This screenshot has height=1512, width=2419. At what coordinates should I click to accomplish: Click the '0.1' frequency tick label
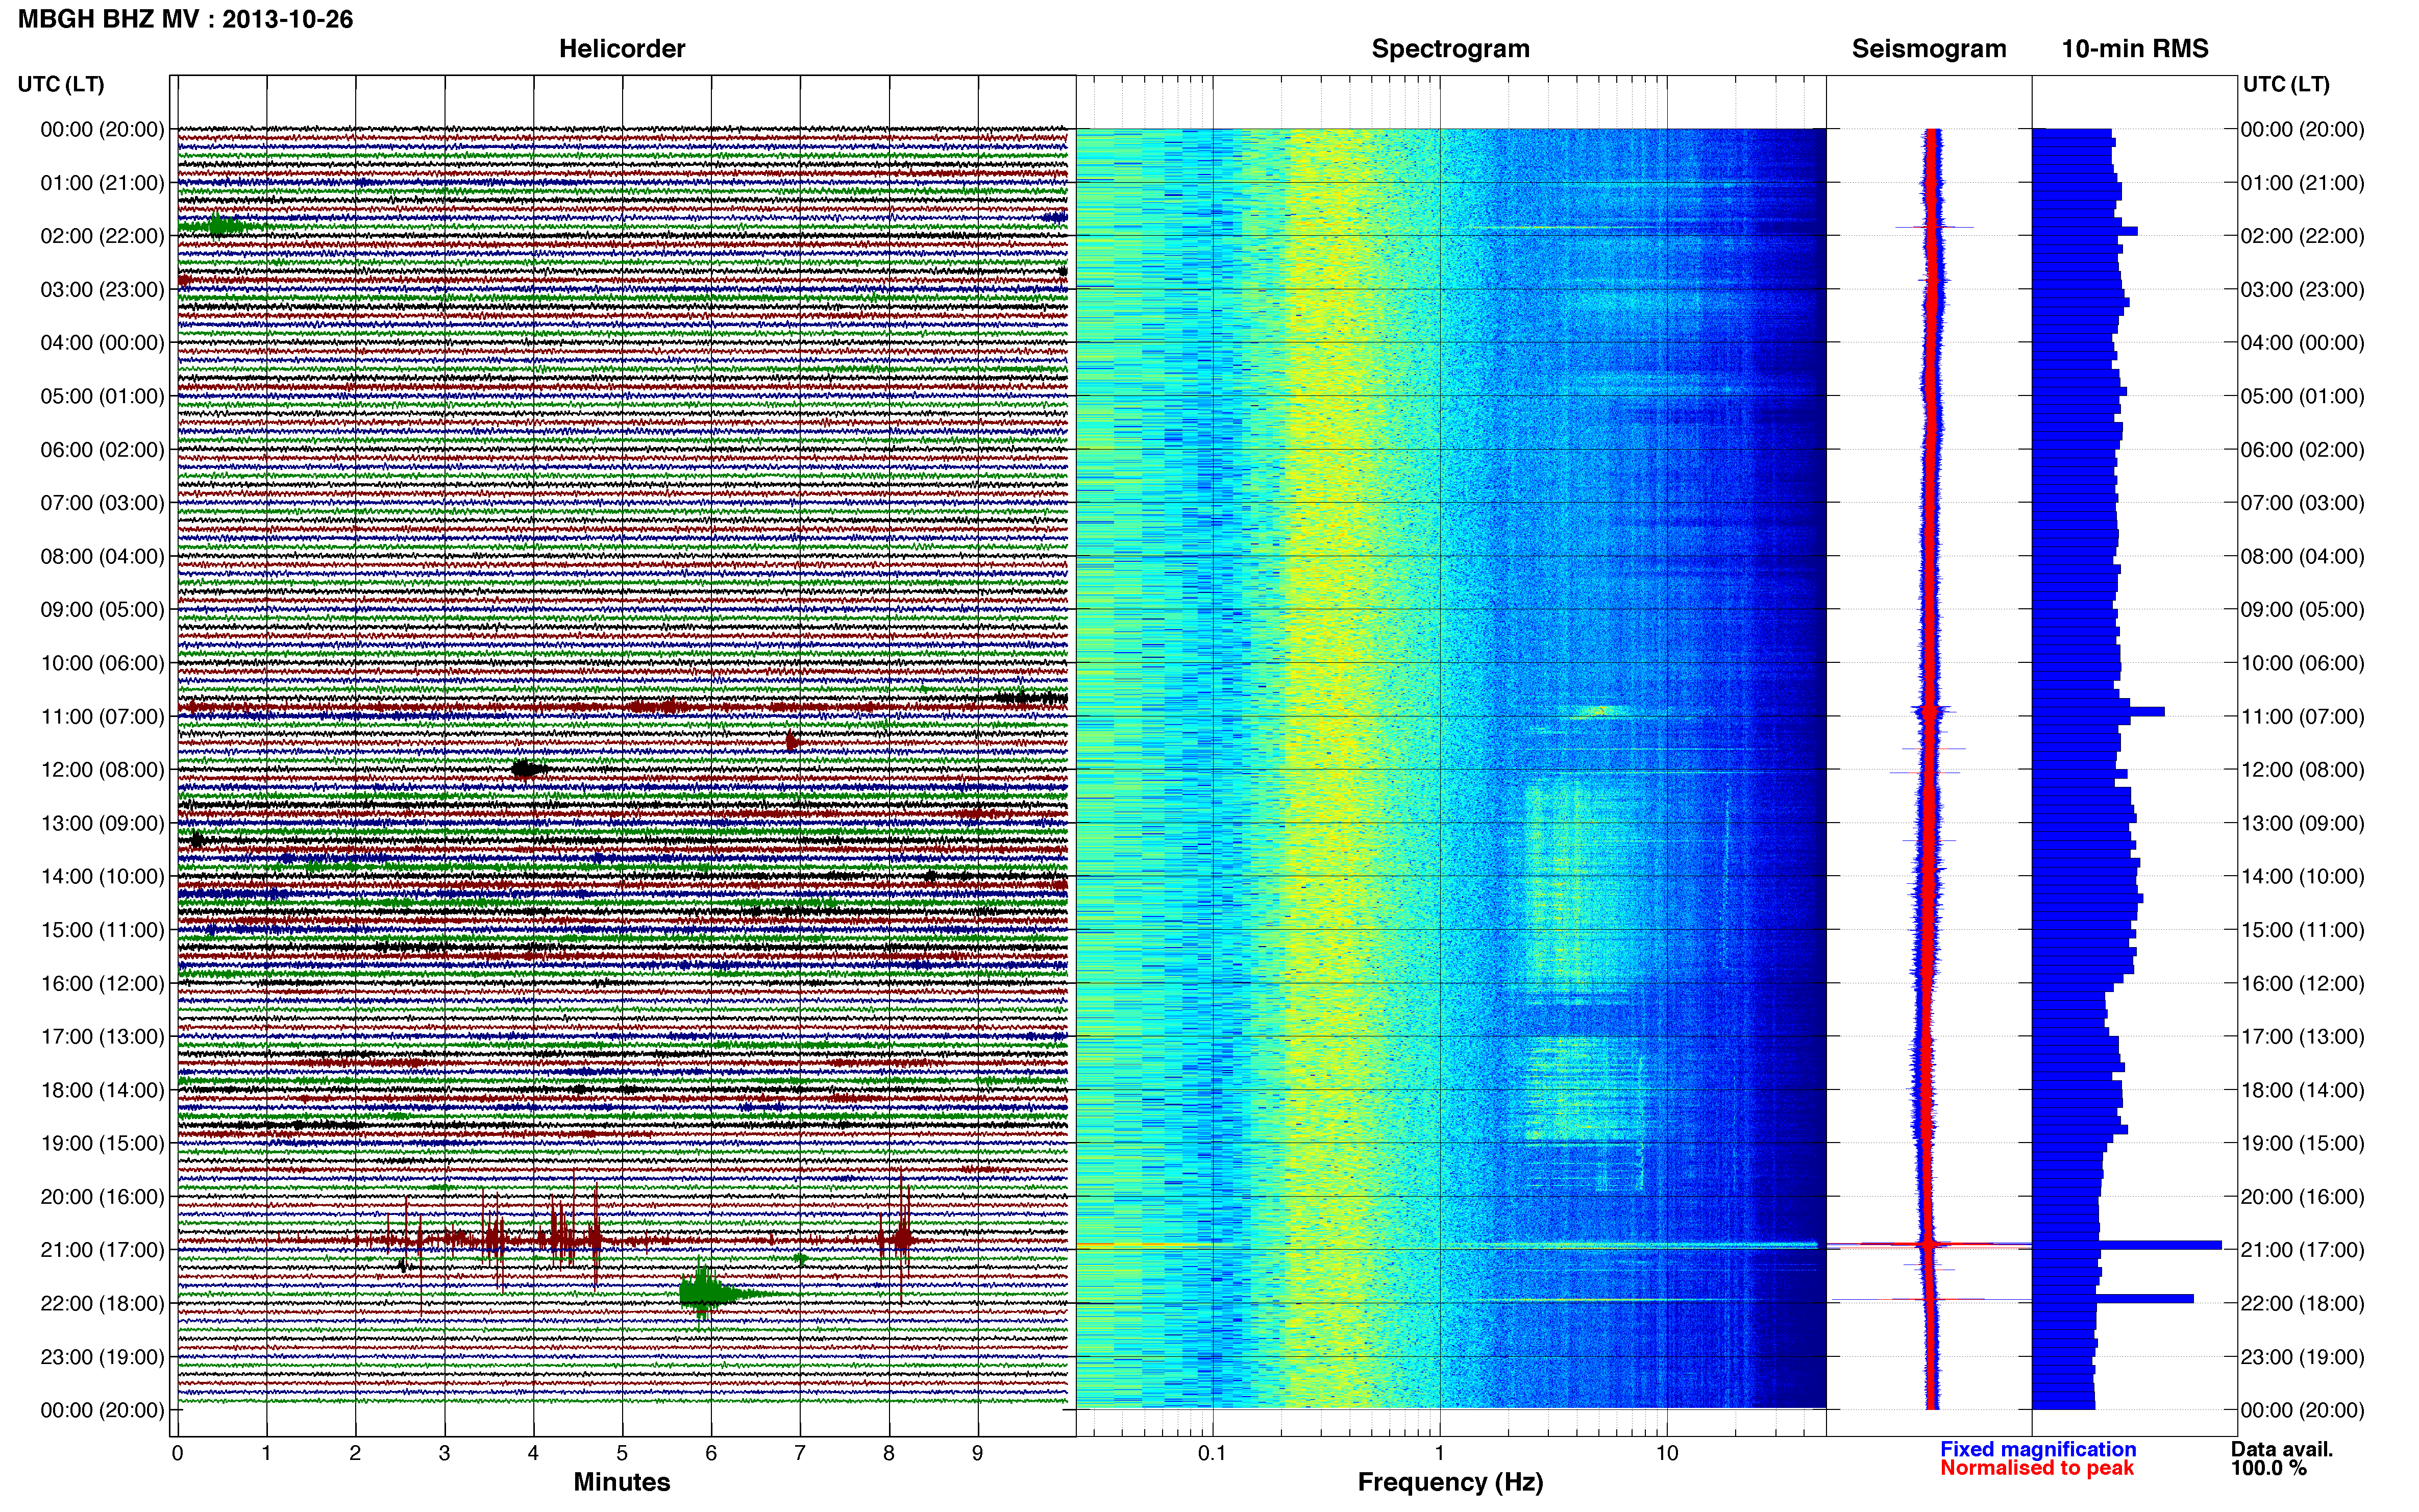click(1212, 1453)
